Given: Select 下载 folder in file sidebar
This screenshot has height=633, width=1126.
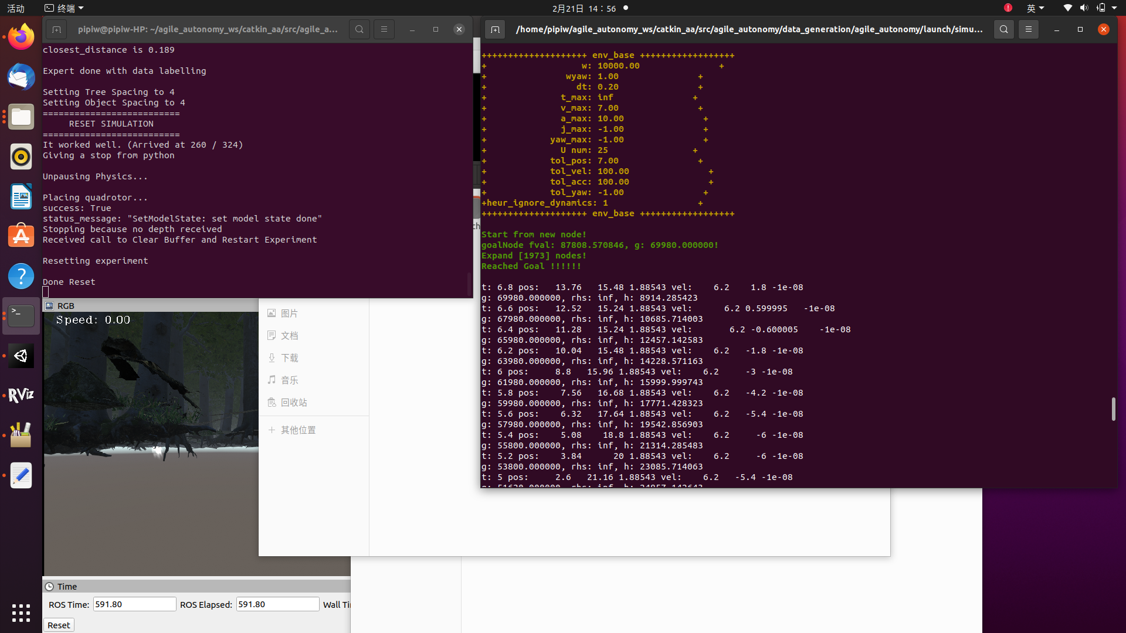Looking at the screenshot, I should click(x=289, y=358).
